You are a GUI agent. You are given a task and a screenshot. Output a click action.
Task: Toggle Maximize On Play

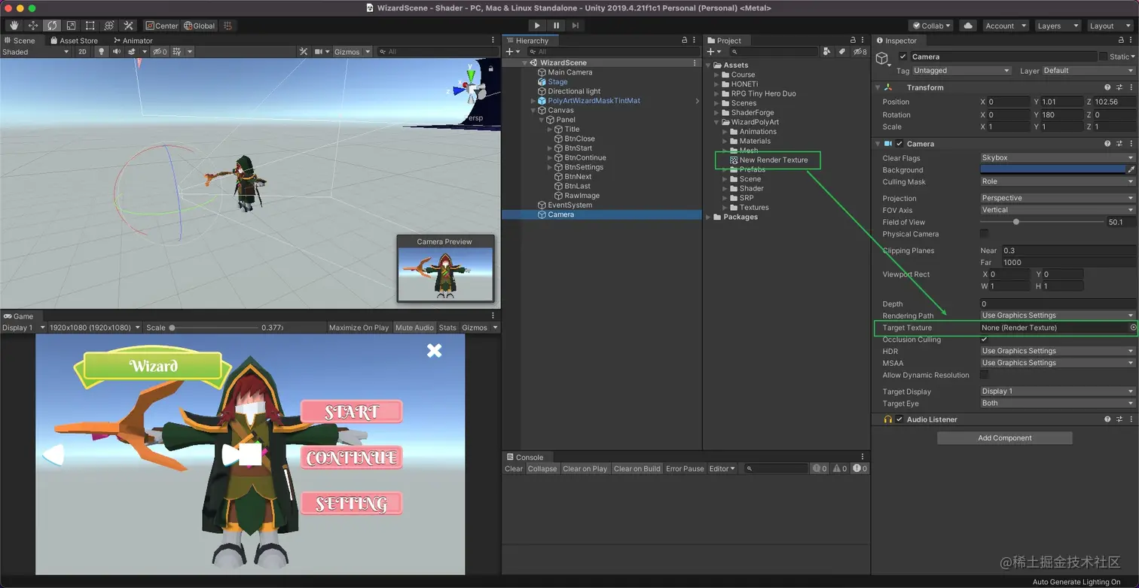359,328
